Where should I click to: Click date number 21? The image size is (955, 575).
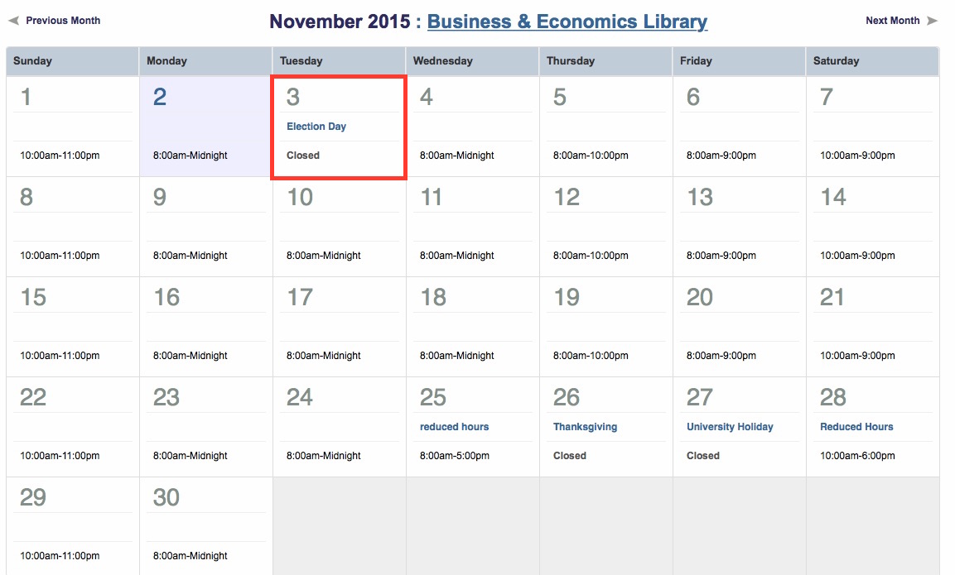[x=832, y=297]
